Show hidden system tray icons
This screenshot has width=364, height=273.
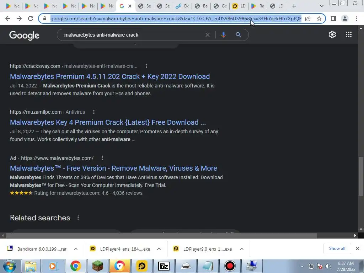coord(302,266)
